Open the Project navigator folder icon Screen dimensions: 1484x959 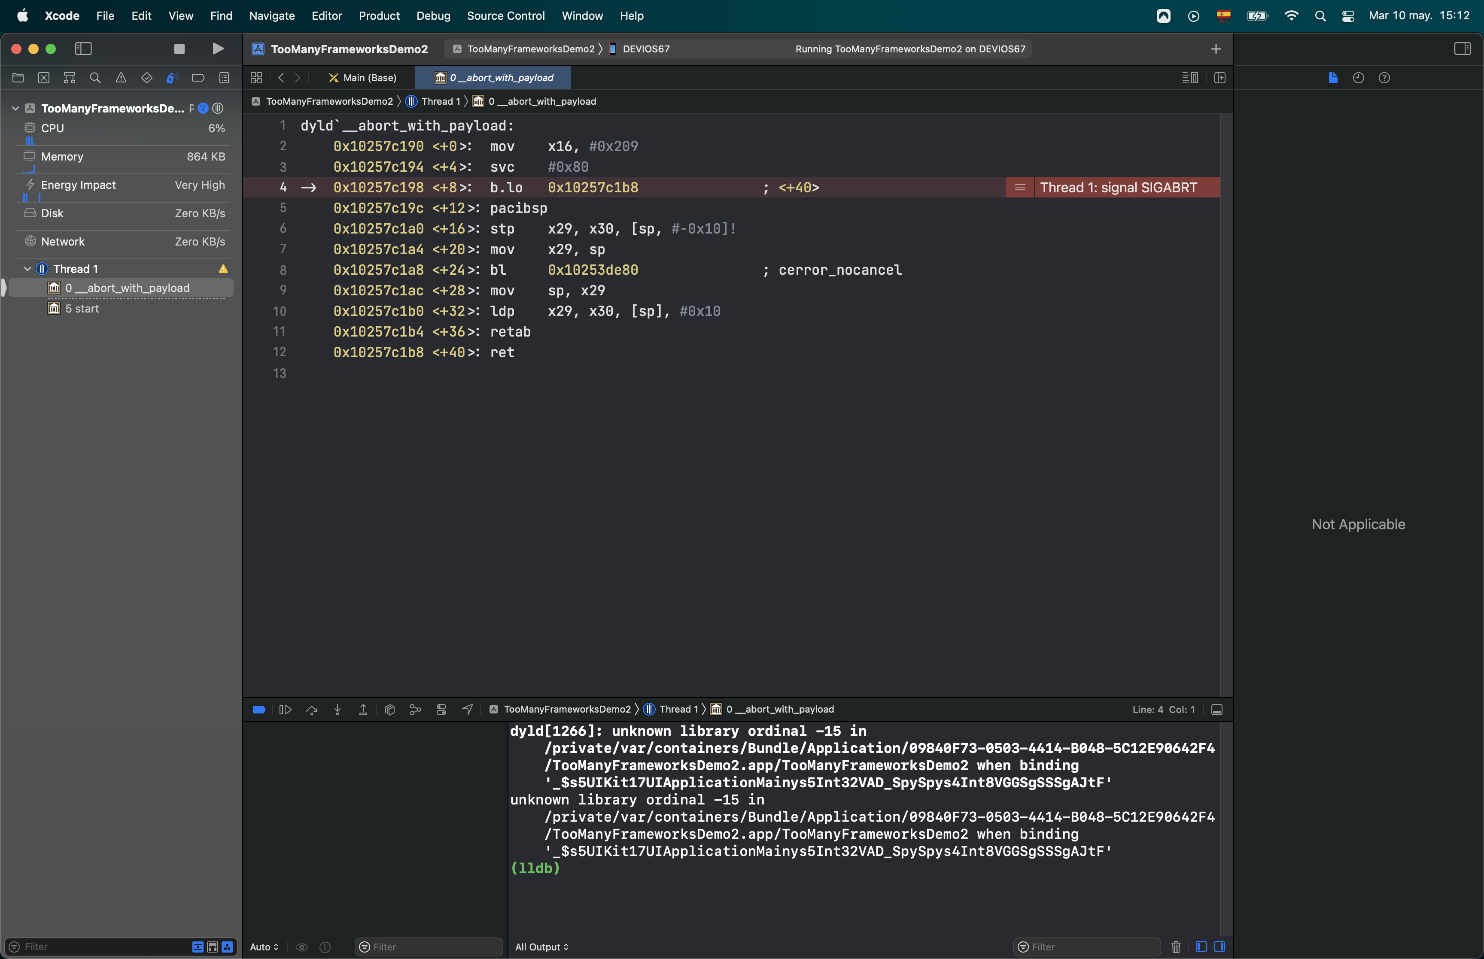coord(18,78)
